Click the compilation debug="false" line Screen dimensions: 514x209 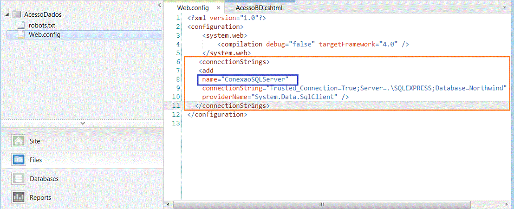[x=313, y=44]
